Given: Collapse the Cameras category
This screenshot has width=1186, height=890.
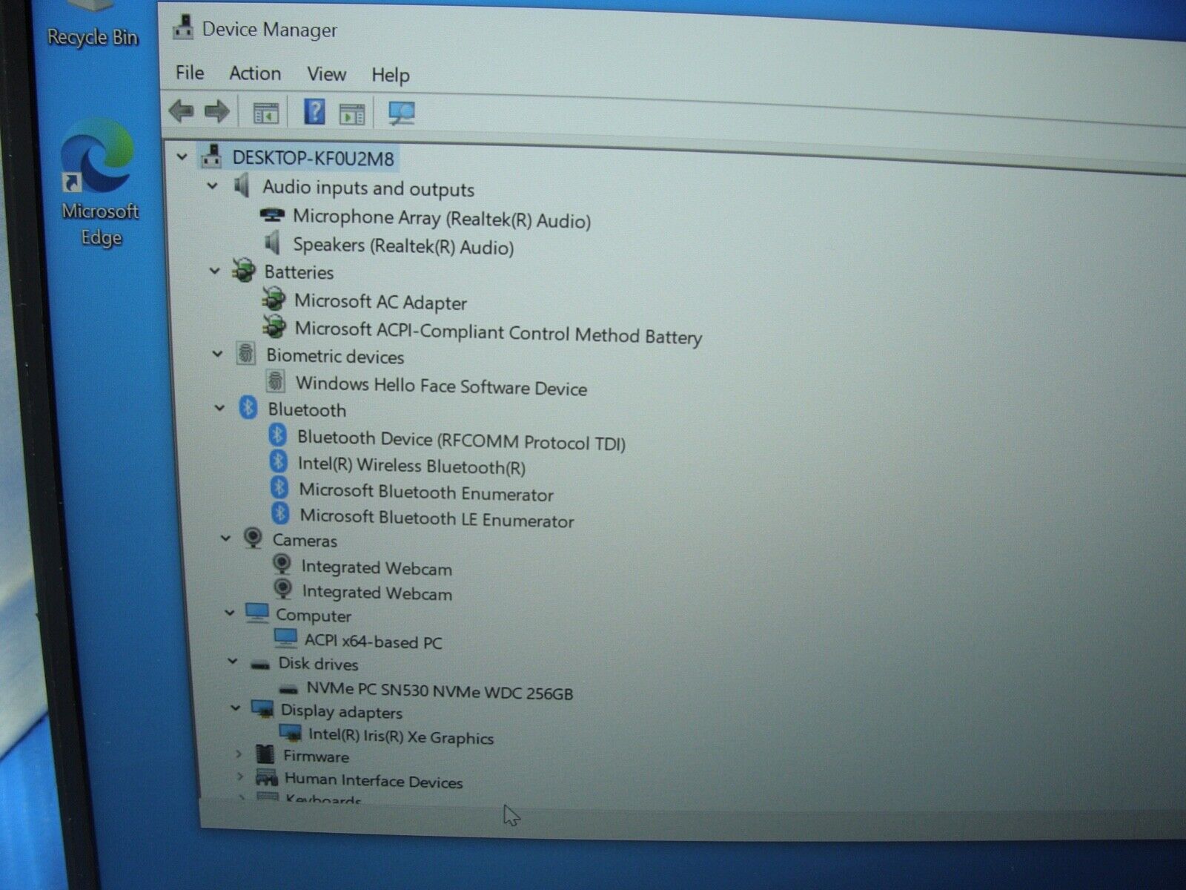Looking at the screenshot, I should 225,538.
